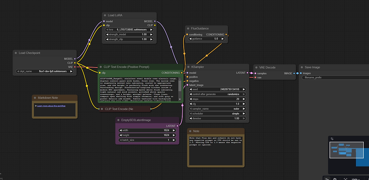Image resolution: width=369 pixels, height=180 pixels.
Task: Collapse the Load Checkpoint node via its title dot
Action: pyautogui.click(x=16, y=53)
